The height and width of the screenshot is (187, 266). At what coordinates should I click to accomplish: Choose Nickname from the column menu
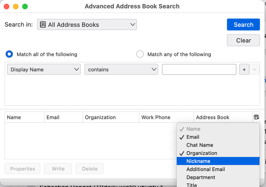tap(198, 161)
